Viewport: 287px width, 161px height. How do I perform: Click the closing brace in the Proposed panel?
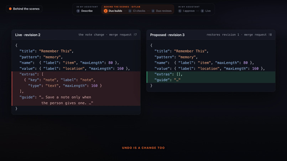tap(151, 86)
